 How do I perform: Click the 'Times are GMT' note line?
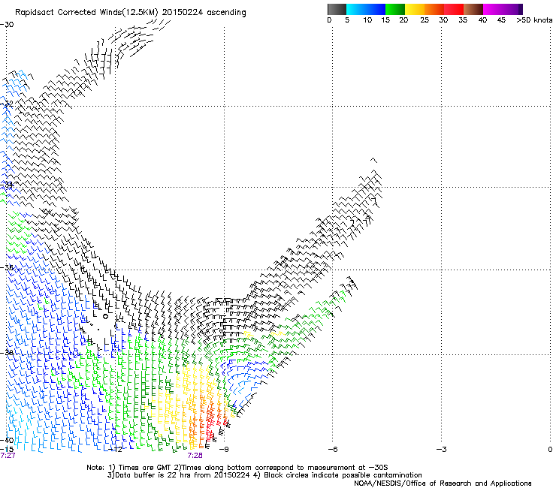point(237,468)
